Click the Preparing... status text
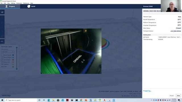 tap(147, 91)
